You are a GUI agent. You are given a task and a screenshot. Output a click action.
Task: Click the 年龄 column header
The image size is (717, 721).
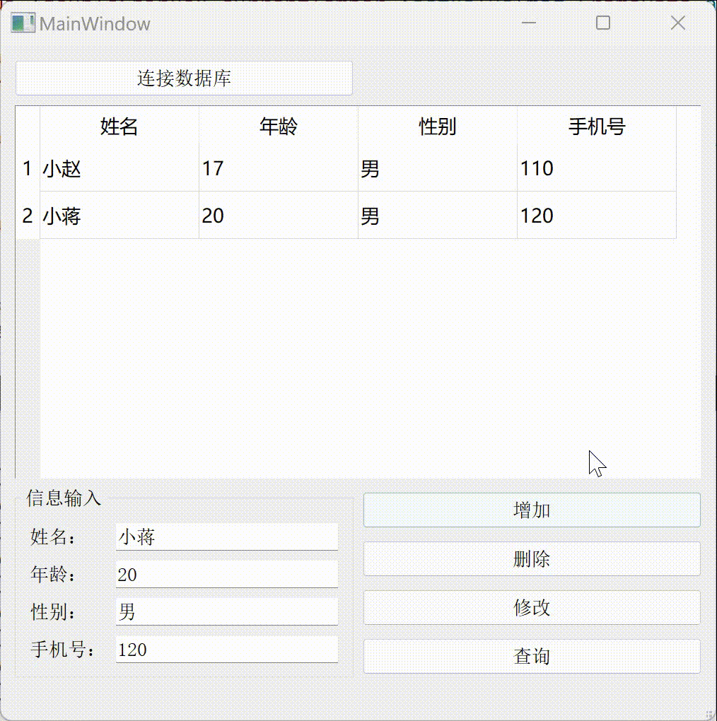coord(279,126)
